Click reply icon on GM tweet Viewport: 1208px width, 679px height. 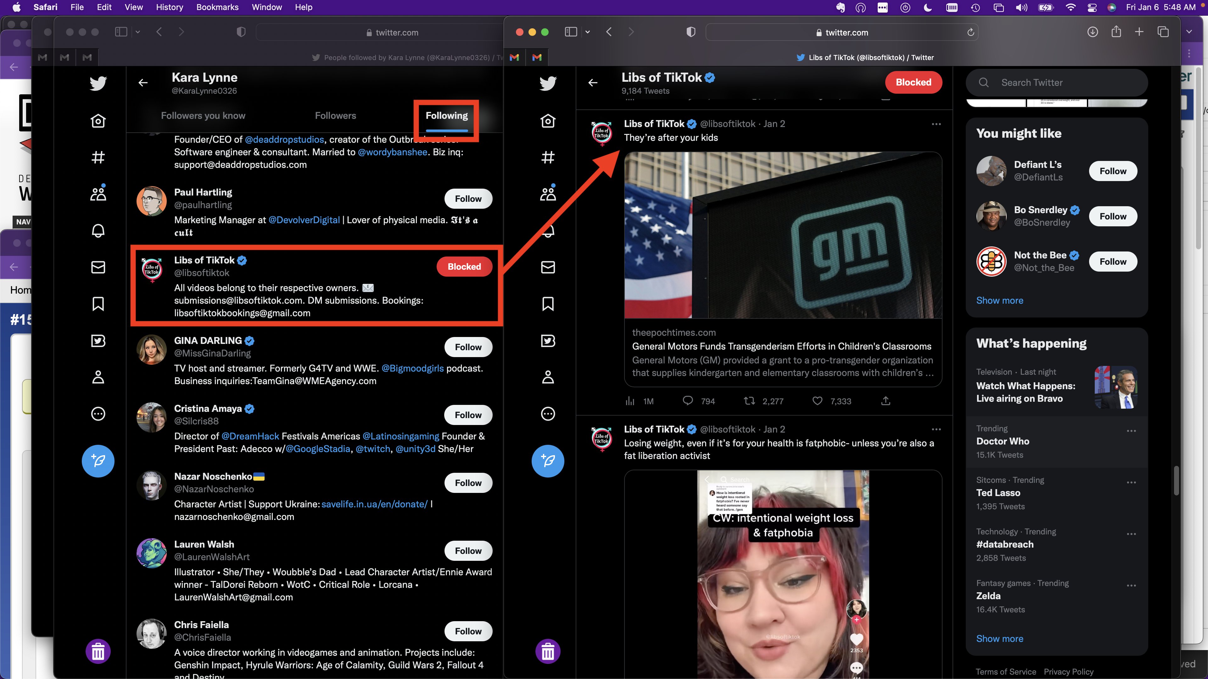[688, 401]
